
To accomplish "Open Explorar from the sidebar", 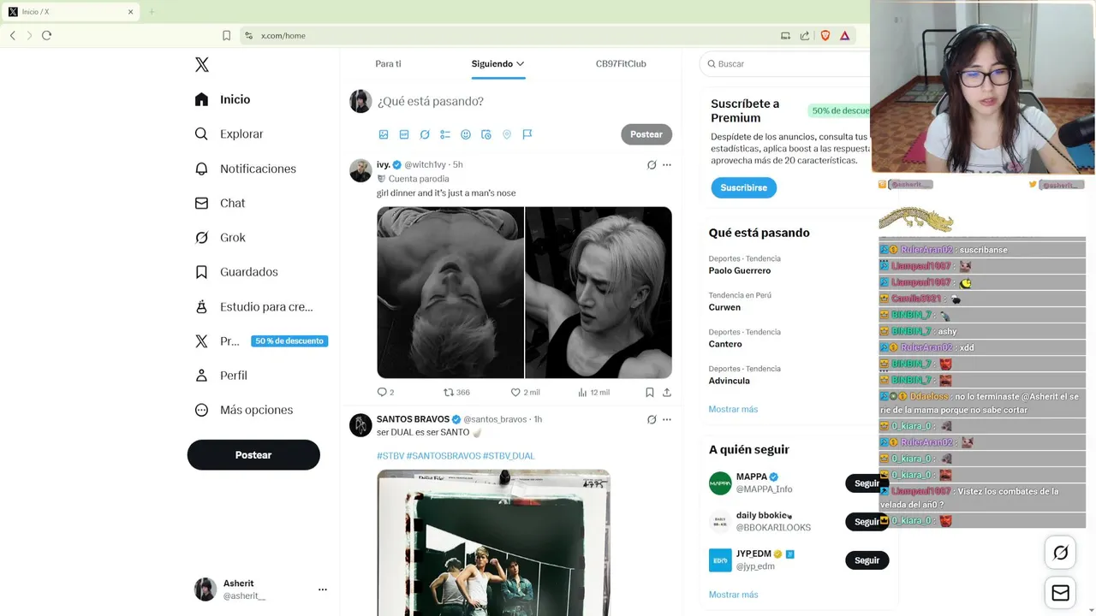I will (229, 134).
